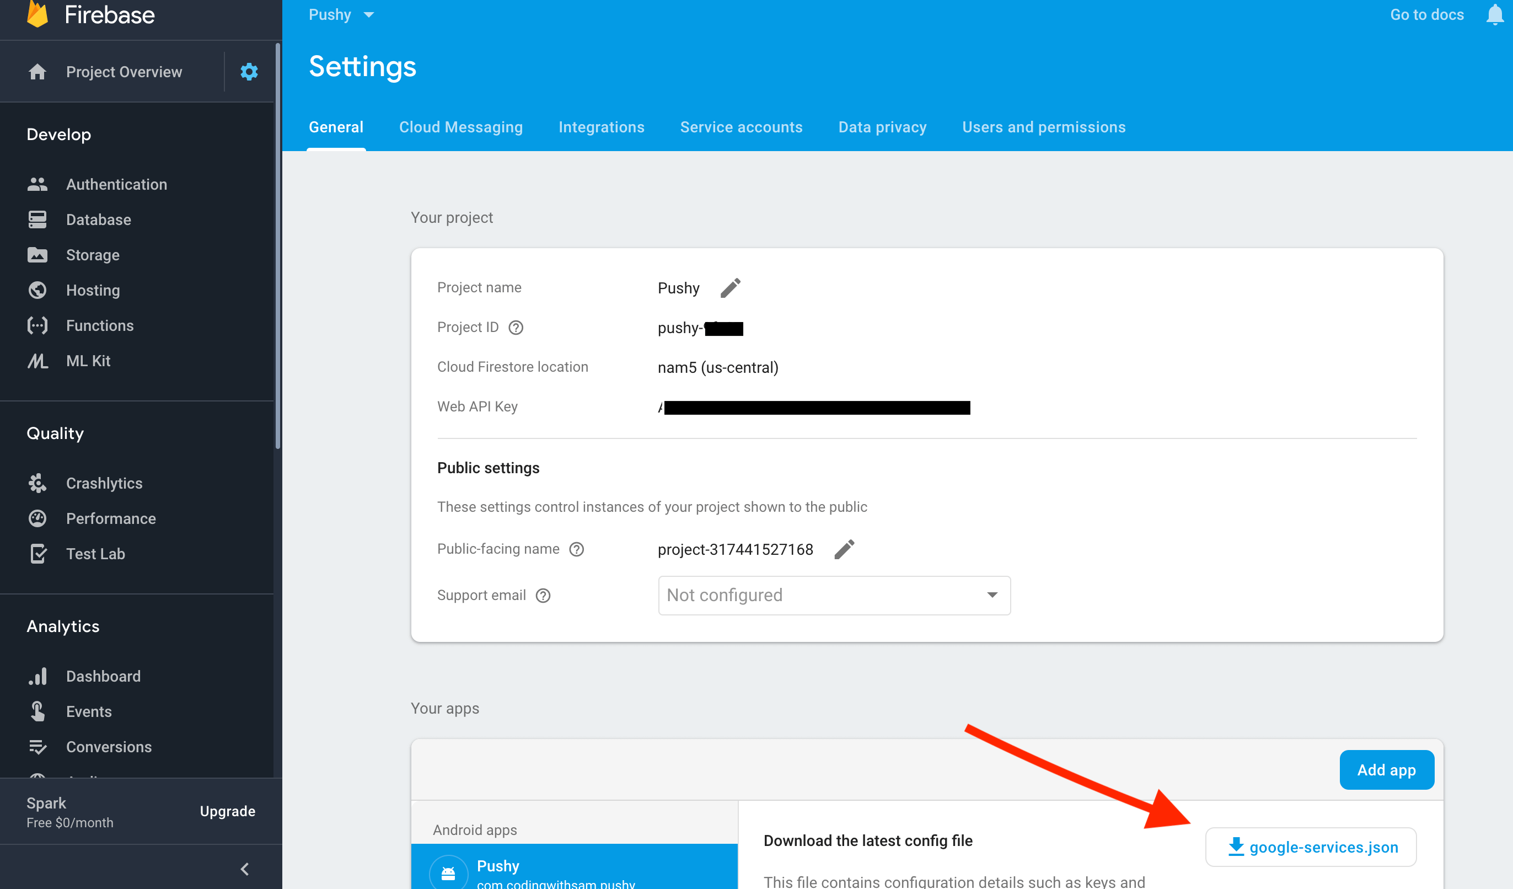Click help icon next to Public-facing name
The height and width of the screenshot is (889, 1513).
tap(576, 549)
